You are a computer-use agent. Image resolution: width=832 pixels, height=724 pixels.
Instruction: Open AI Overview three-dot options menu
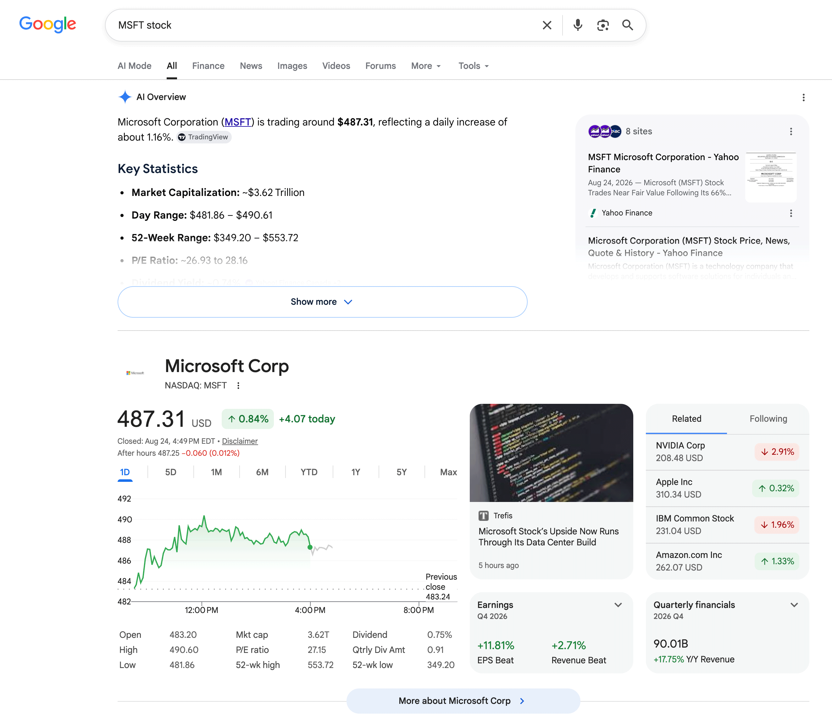[x=803, y=97]
